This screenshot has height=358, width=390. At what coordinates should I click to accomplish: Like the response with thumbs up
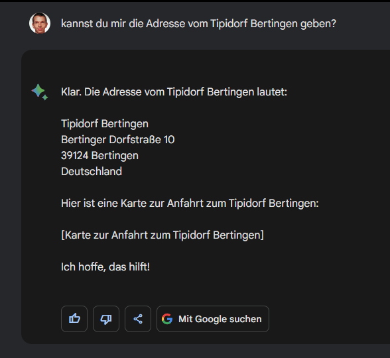(74, 319)
